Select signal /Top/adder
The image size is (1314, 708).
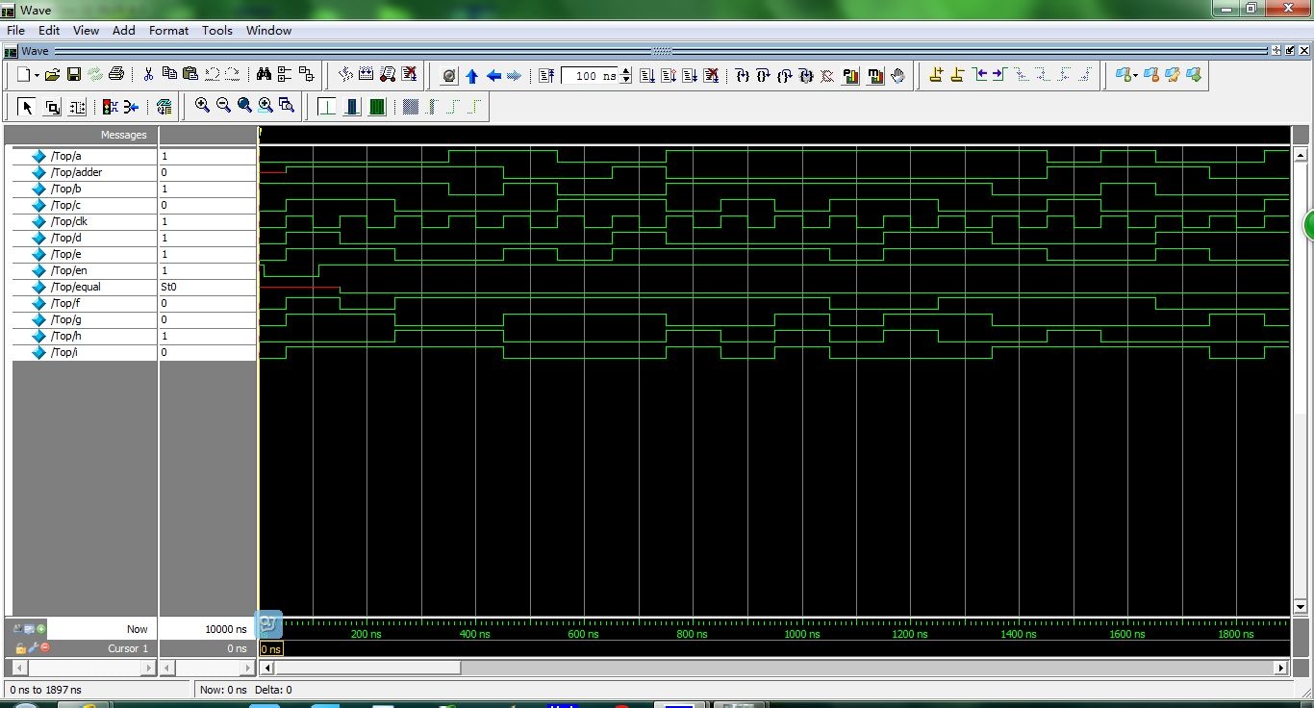point(77,172)
